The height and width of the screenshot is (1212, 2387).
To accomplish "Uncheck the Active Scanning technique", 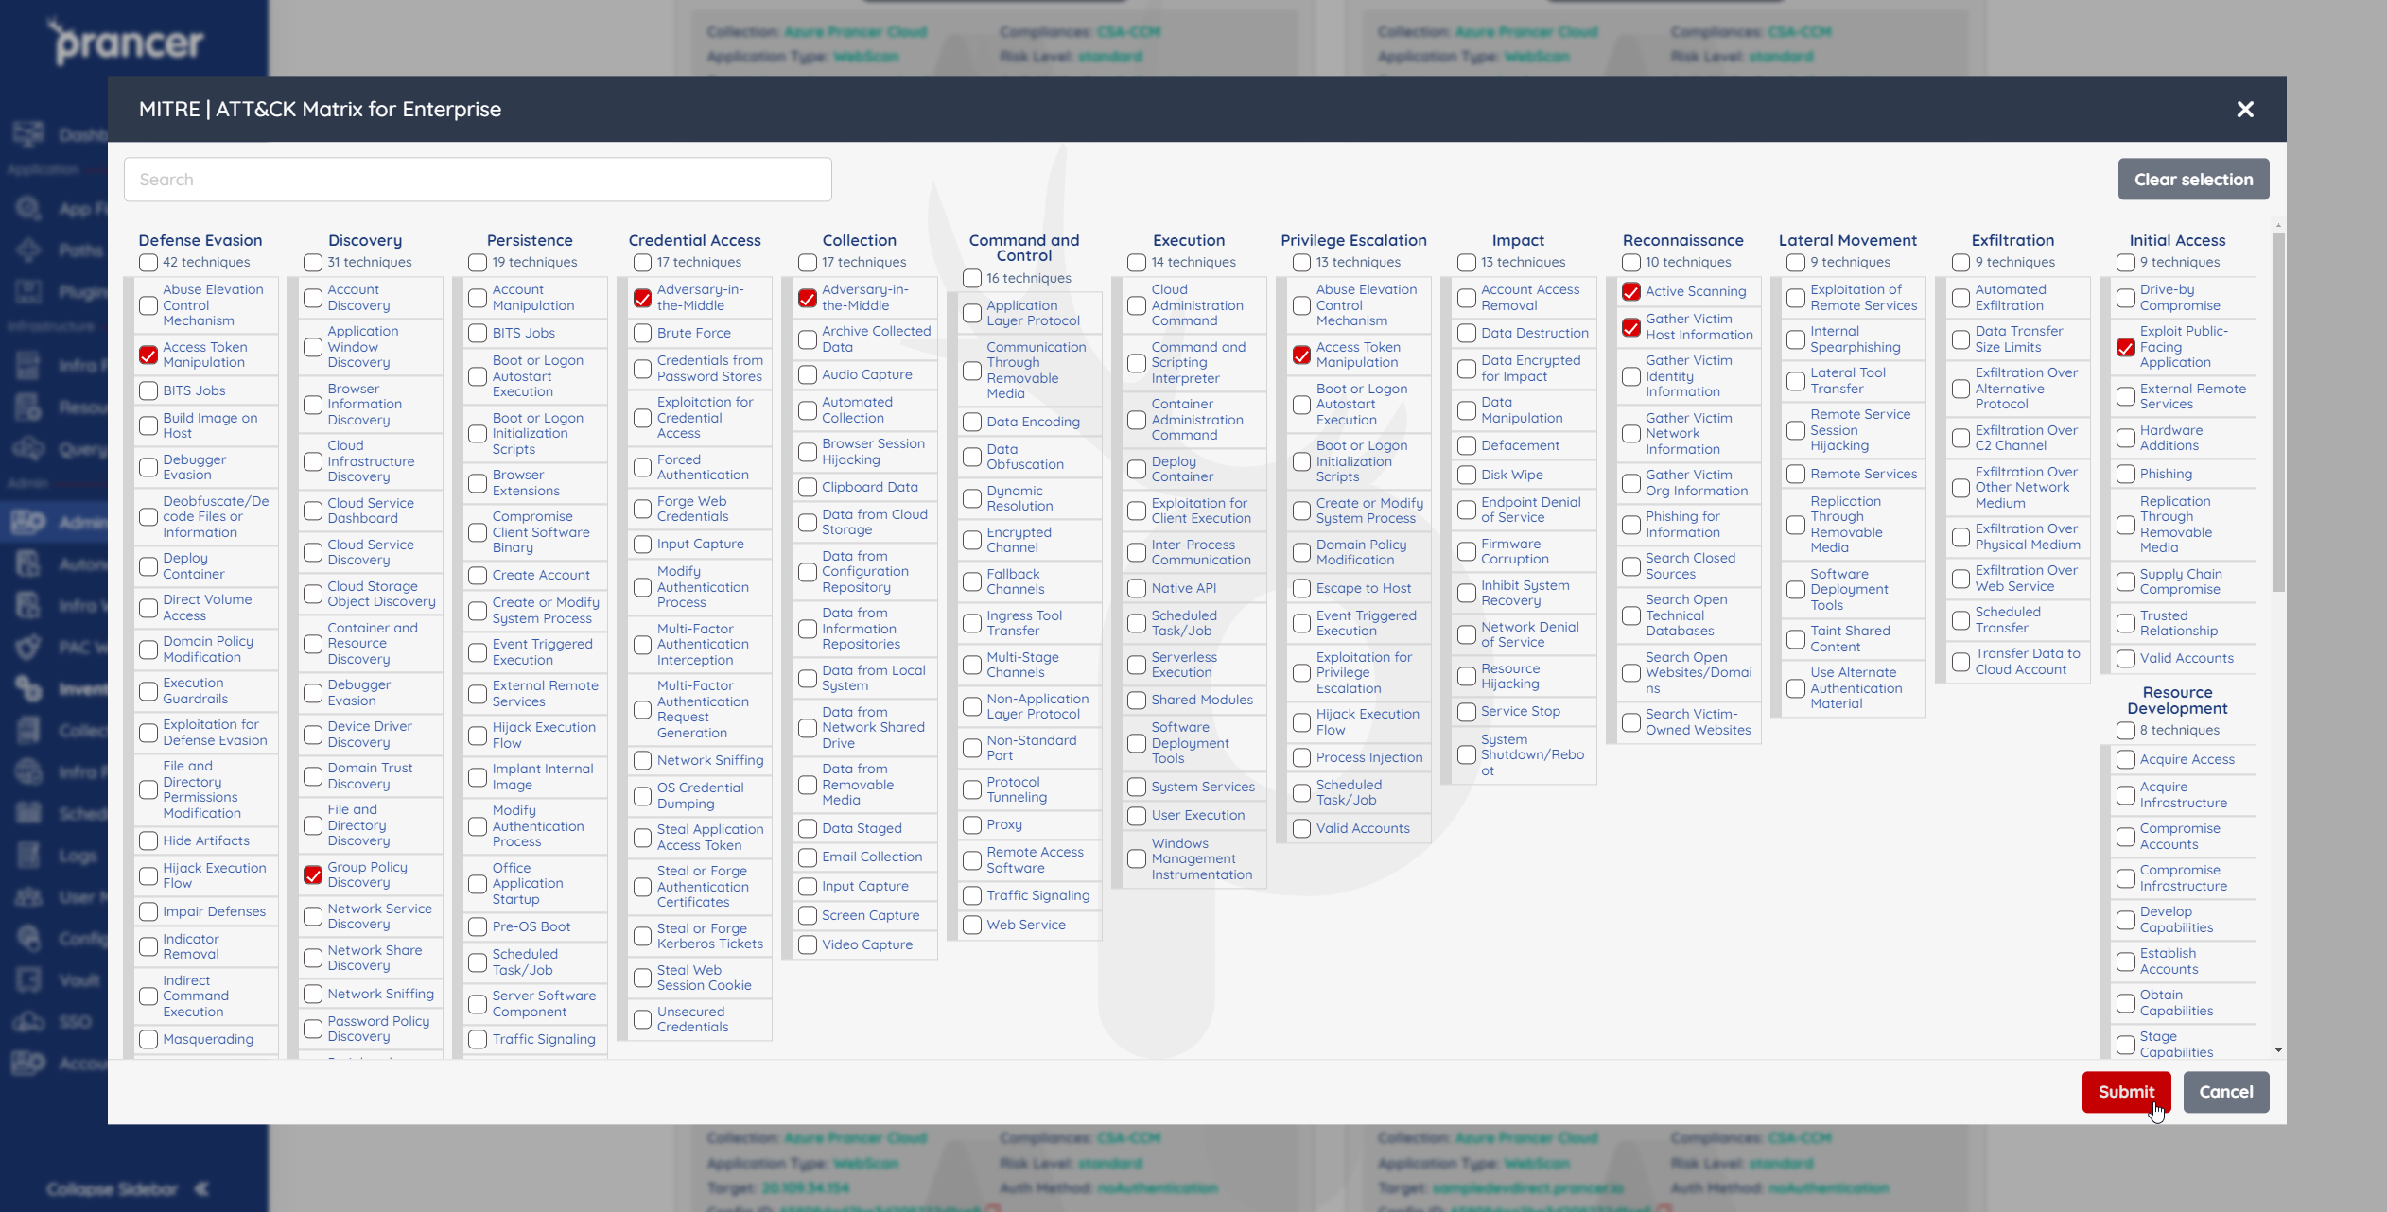I will [x=1631, y=292].
